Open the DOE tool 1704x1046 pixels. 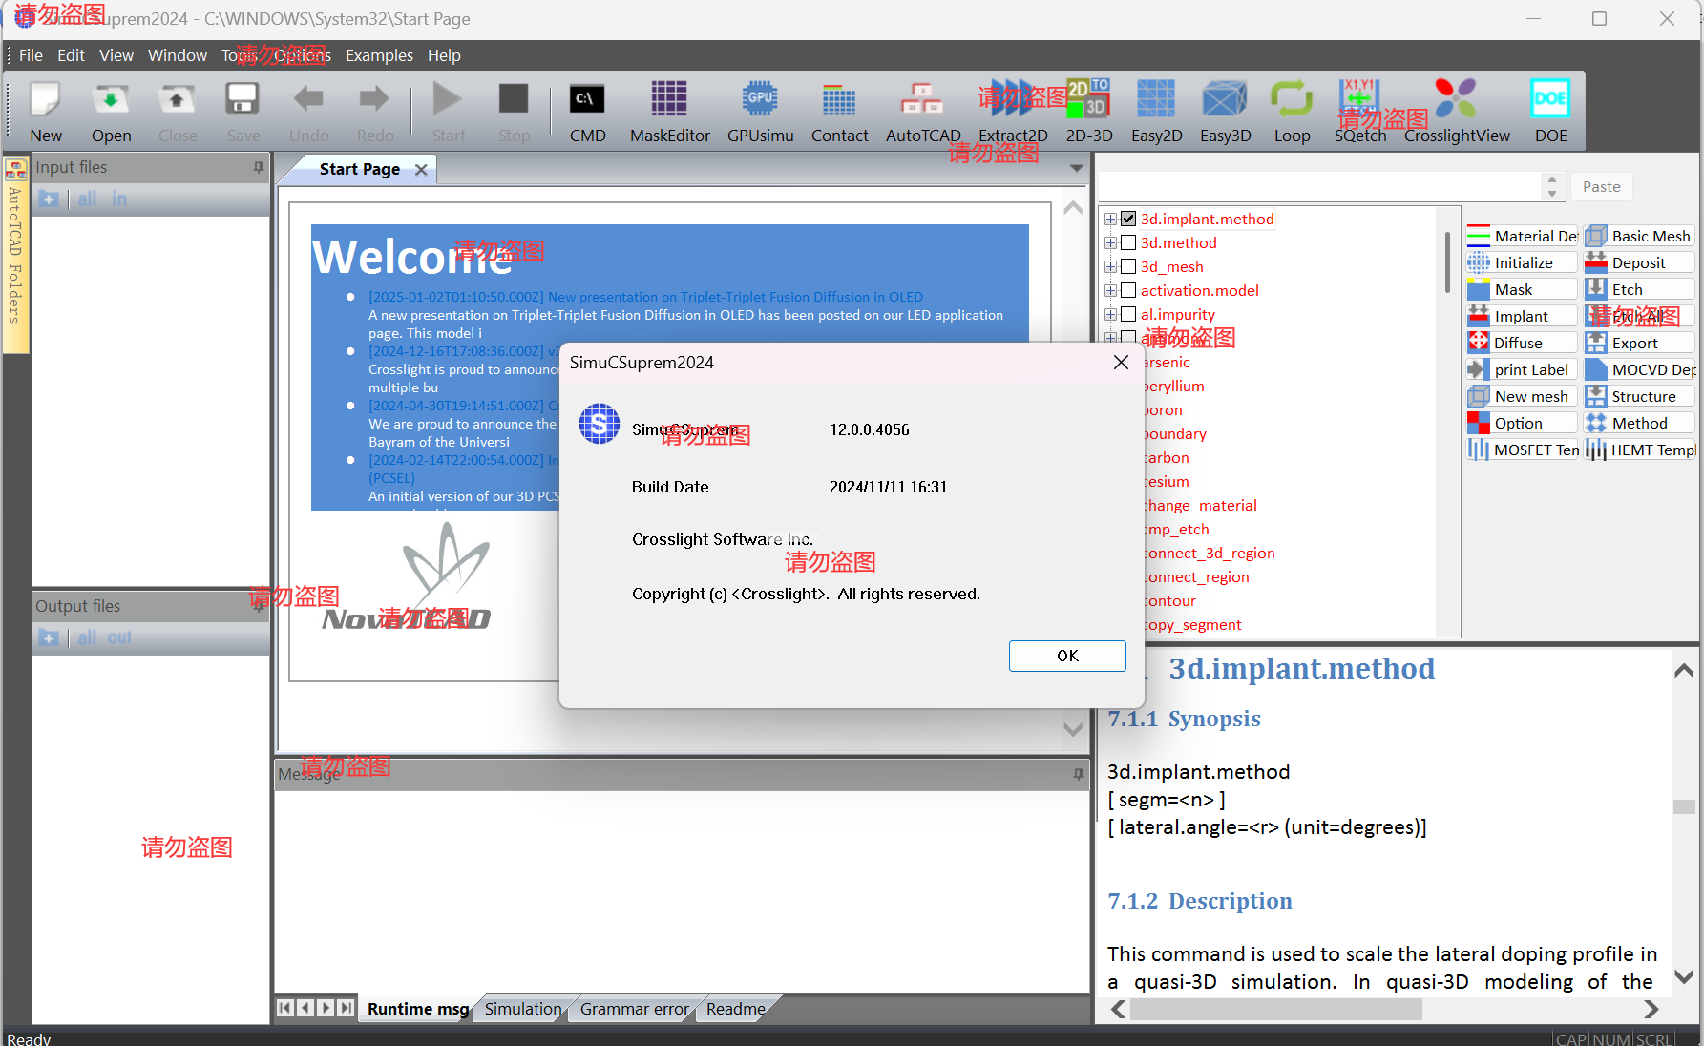[x=1550, y=112]
